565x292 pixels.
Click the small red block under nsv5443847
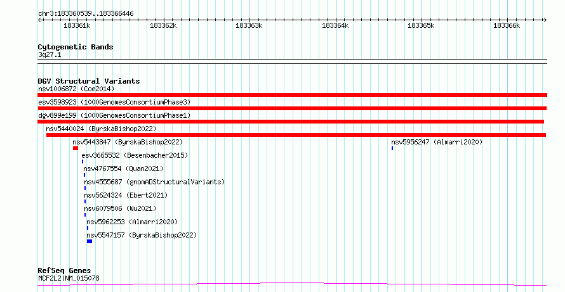[76, 148]
